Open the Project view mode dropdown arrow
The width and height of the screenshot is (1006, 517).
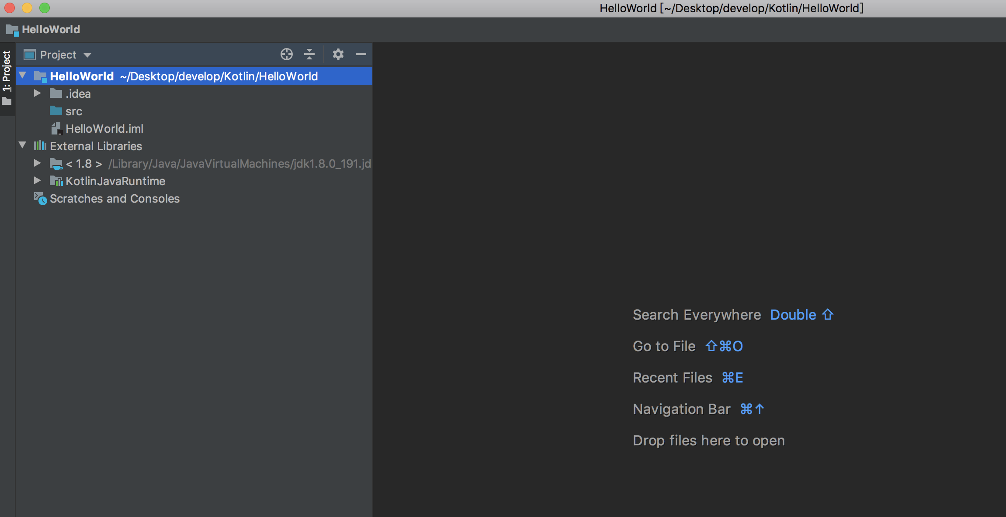tap(87, 55)
